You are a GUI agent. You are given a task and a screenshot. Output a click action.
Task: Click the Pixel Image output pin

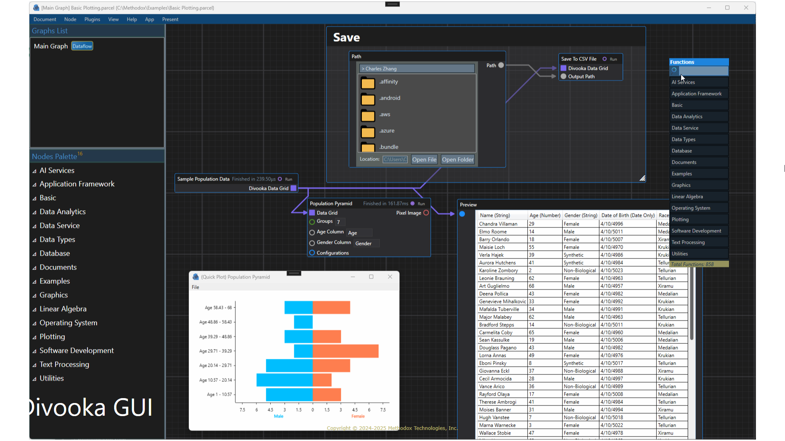click(x=426, y=213)
